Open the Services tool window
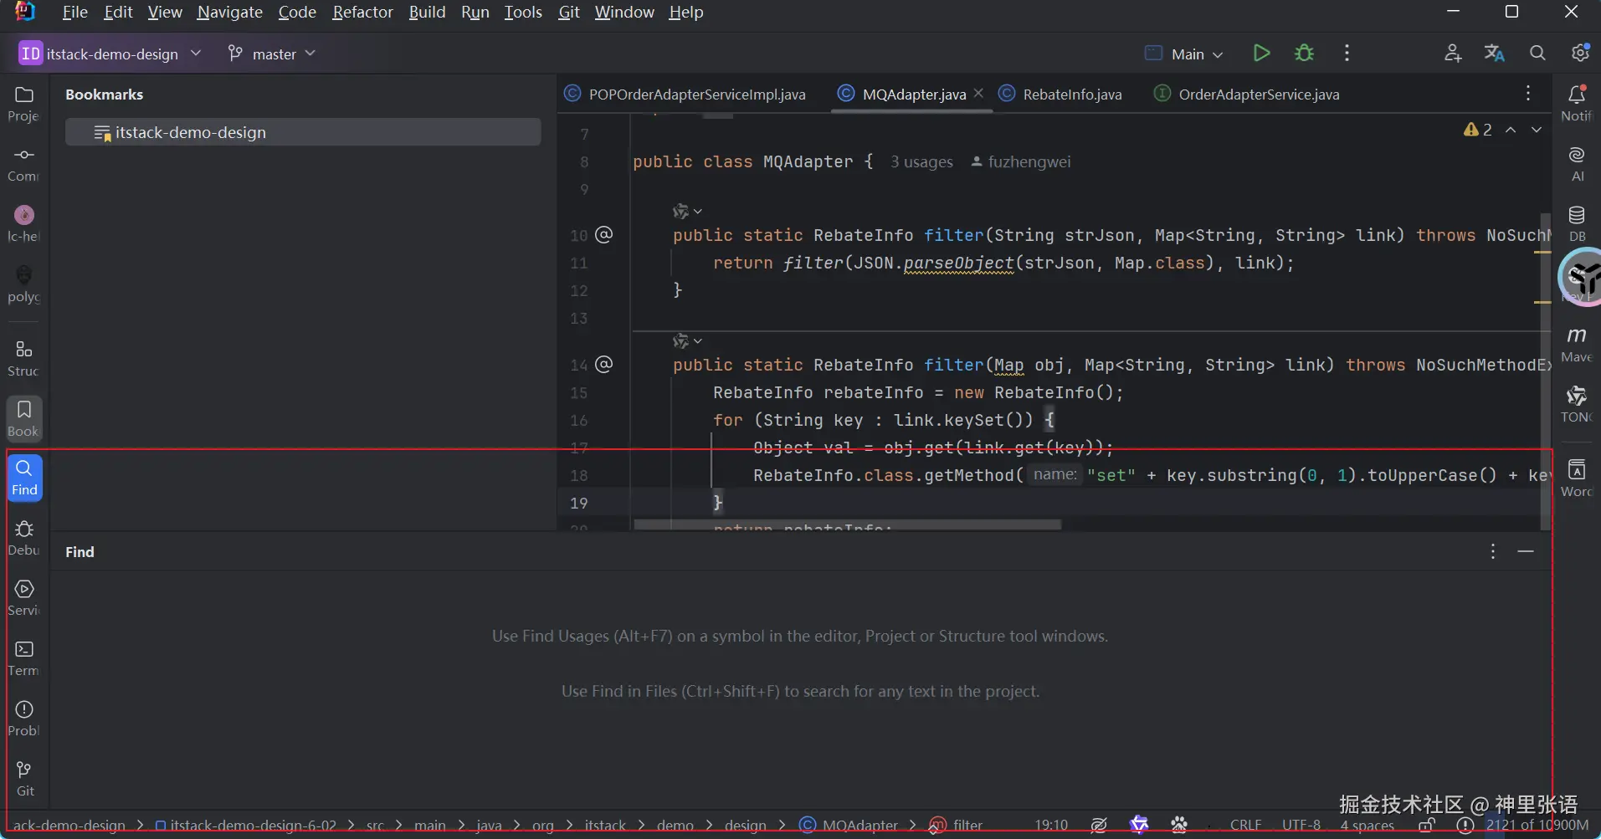This screenshot has height=839, width=1601. point(24,598)
